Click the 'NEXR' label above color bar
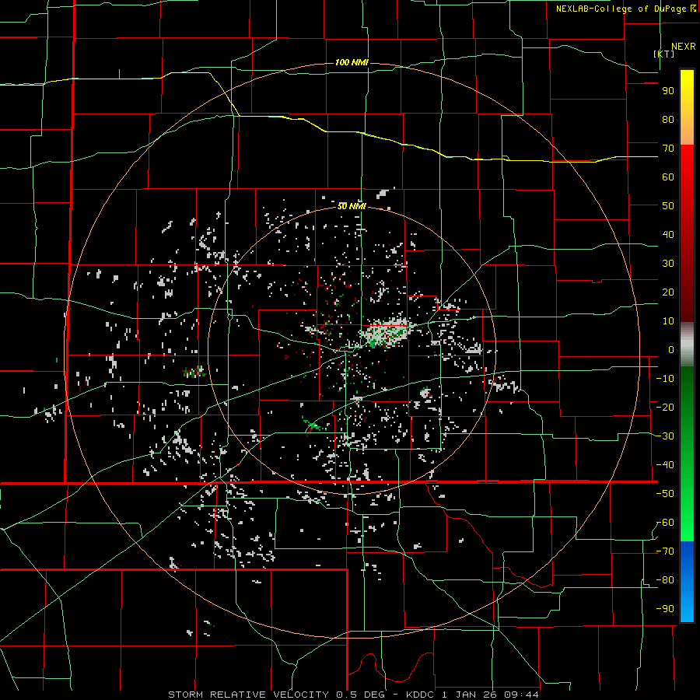 [684, 47]
